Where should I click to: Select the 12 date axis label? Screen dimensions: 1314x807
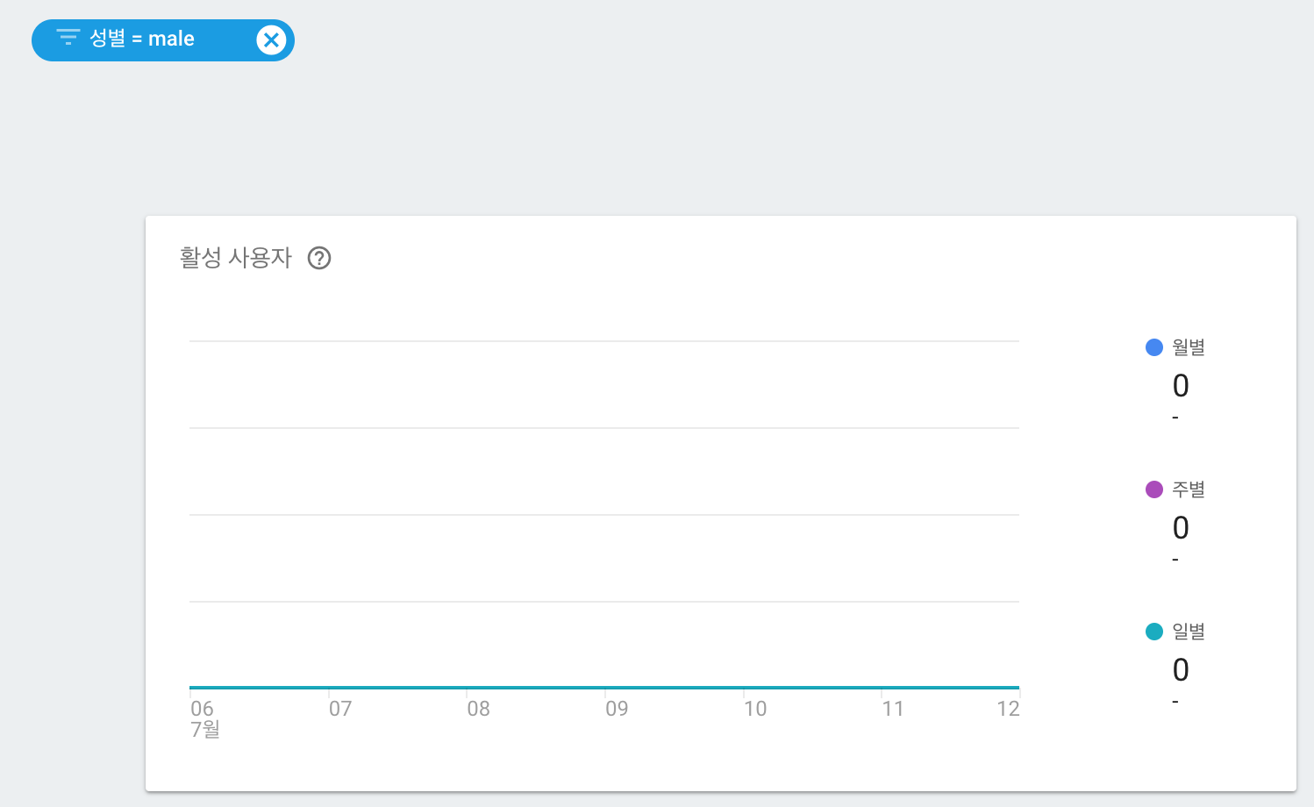point(1008,709)
